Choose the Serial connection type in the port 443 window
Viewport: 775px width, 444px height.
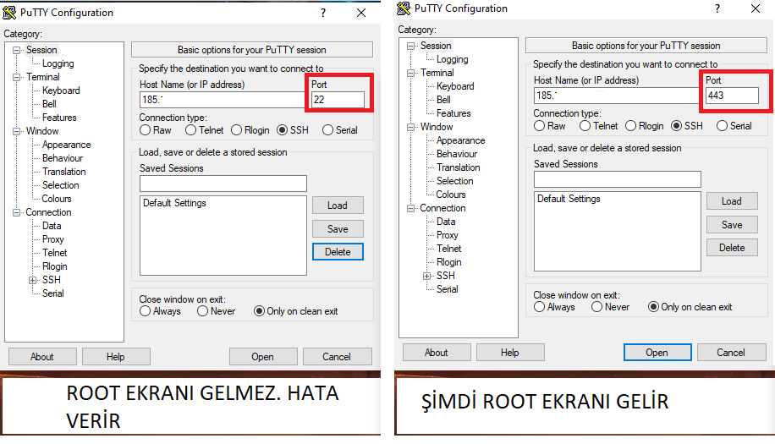pos(722,126)
